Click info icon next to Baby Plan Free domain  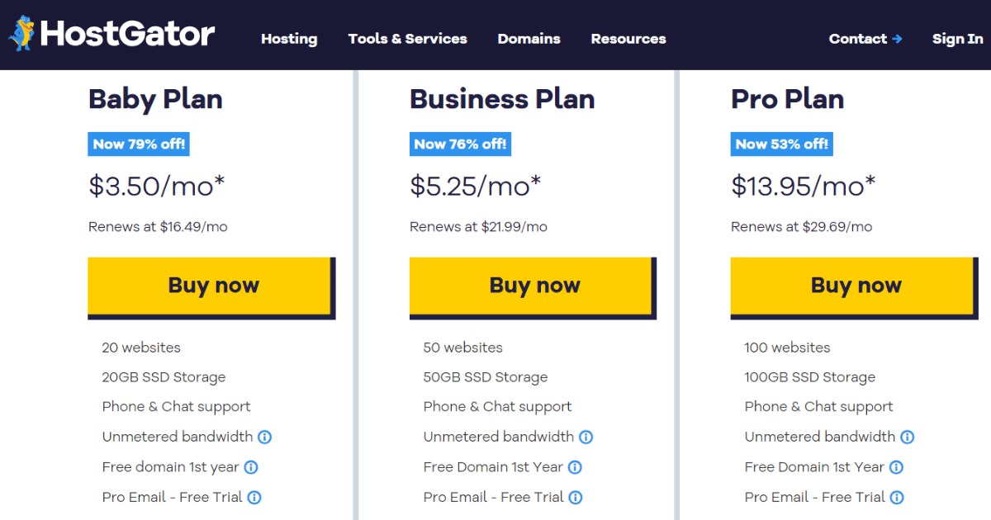pyautogui.click(x=251, y=467)
